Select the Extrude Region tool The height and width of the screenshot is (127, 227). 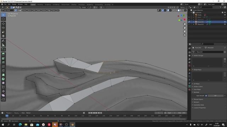point(3,54)
